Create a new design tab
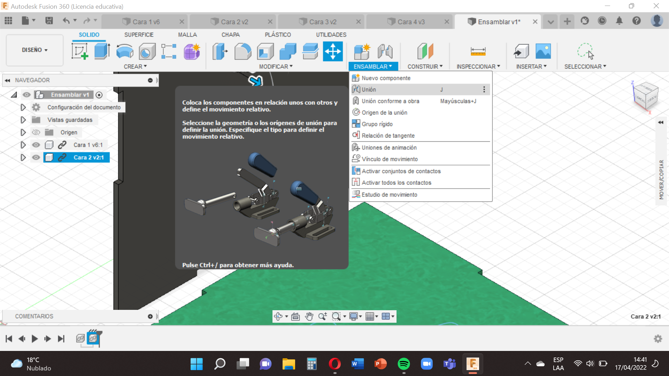This screenshot has width=669, height=376. click(567, 22)
